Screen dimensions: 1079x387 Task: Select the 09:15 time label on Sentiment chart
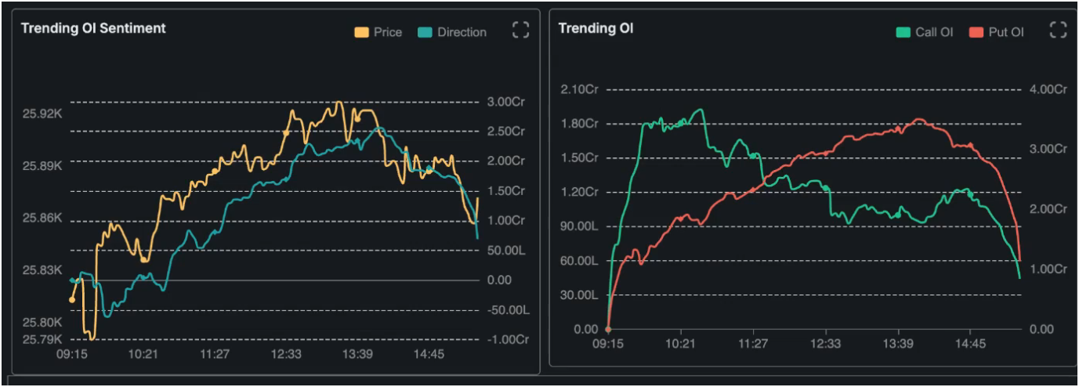click(x=72, y=355)
